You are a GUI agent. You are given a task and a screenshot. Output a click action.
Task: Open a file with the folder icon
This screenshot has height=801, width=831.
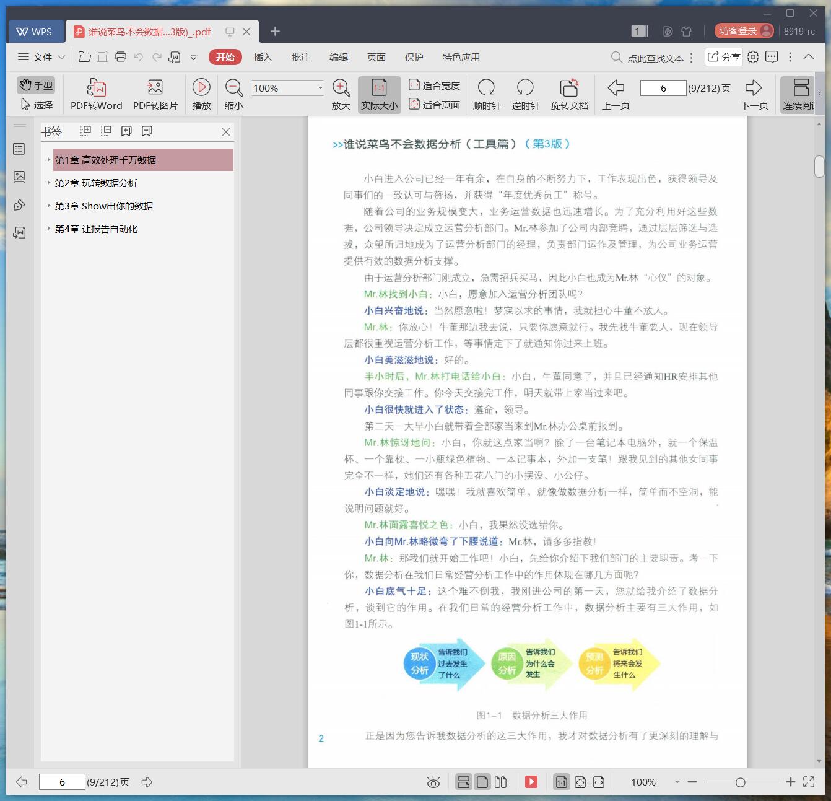click(x=85, y=57)
